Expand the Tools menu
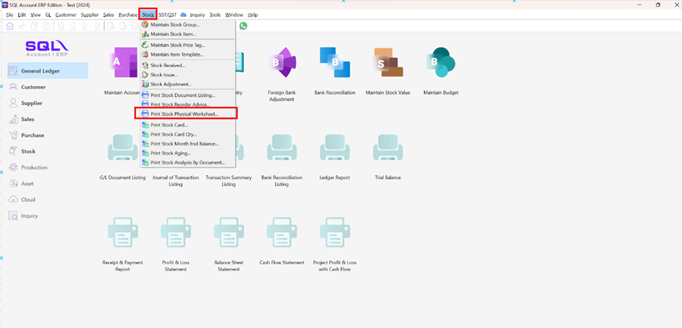This screenshot has height=328, width=682. click(x=215, y=14)
